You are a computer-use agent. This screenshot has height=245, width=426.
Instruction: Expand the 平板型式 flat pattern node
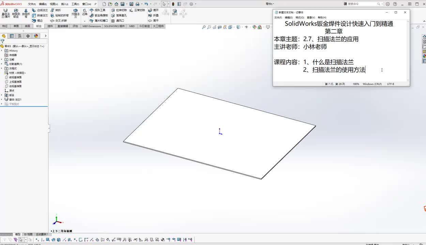point(2,104)
